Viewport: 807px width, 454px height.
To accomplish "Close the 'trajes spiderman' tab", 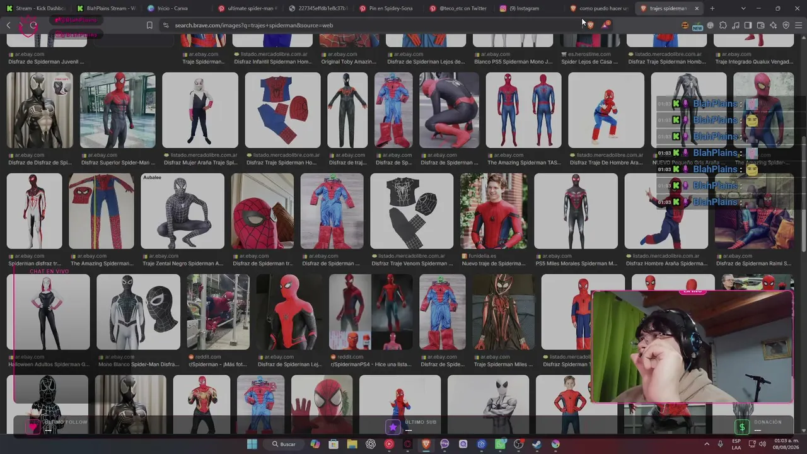I will pyautogui.click(x=697, y=8).
